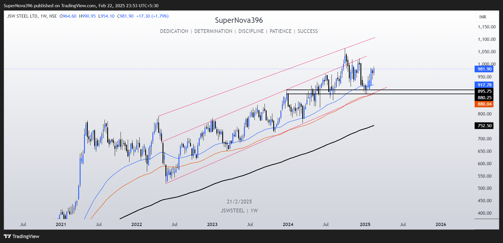Viewport: 503px width, 243px height.
Task: Click the 2021 label on the time axis
Action: tap(61, 225)
